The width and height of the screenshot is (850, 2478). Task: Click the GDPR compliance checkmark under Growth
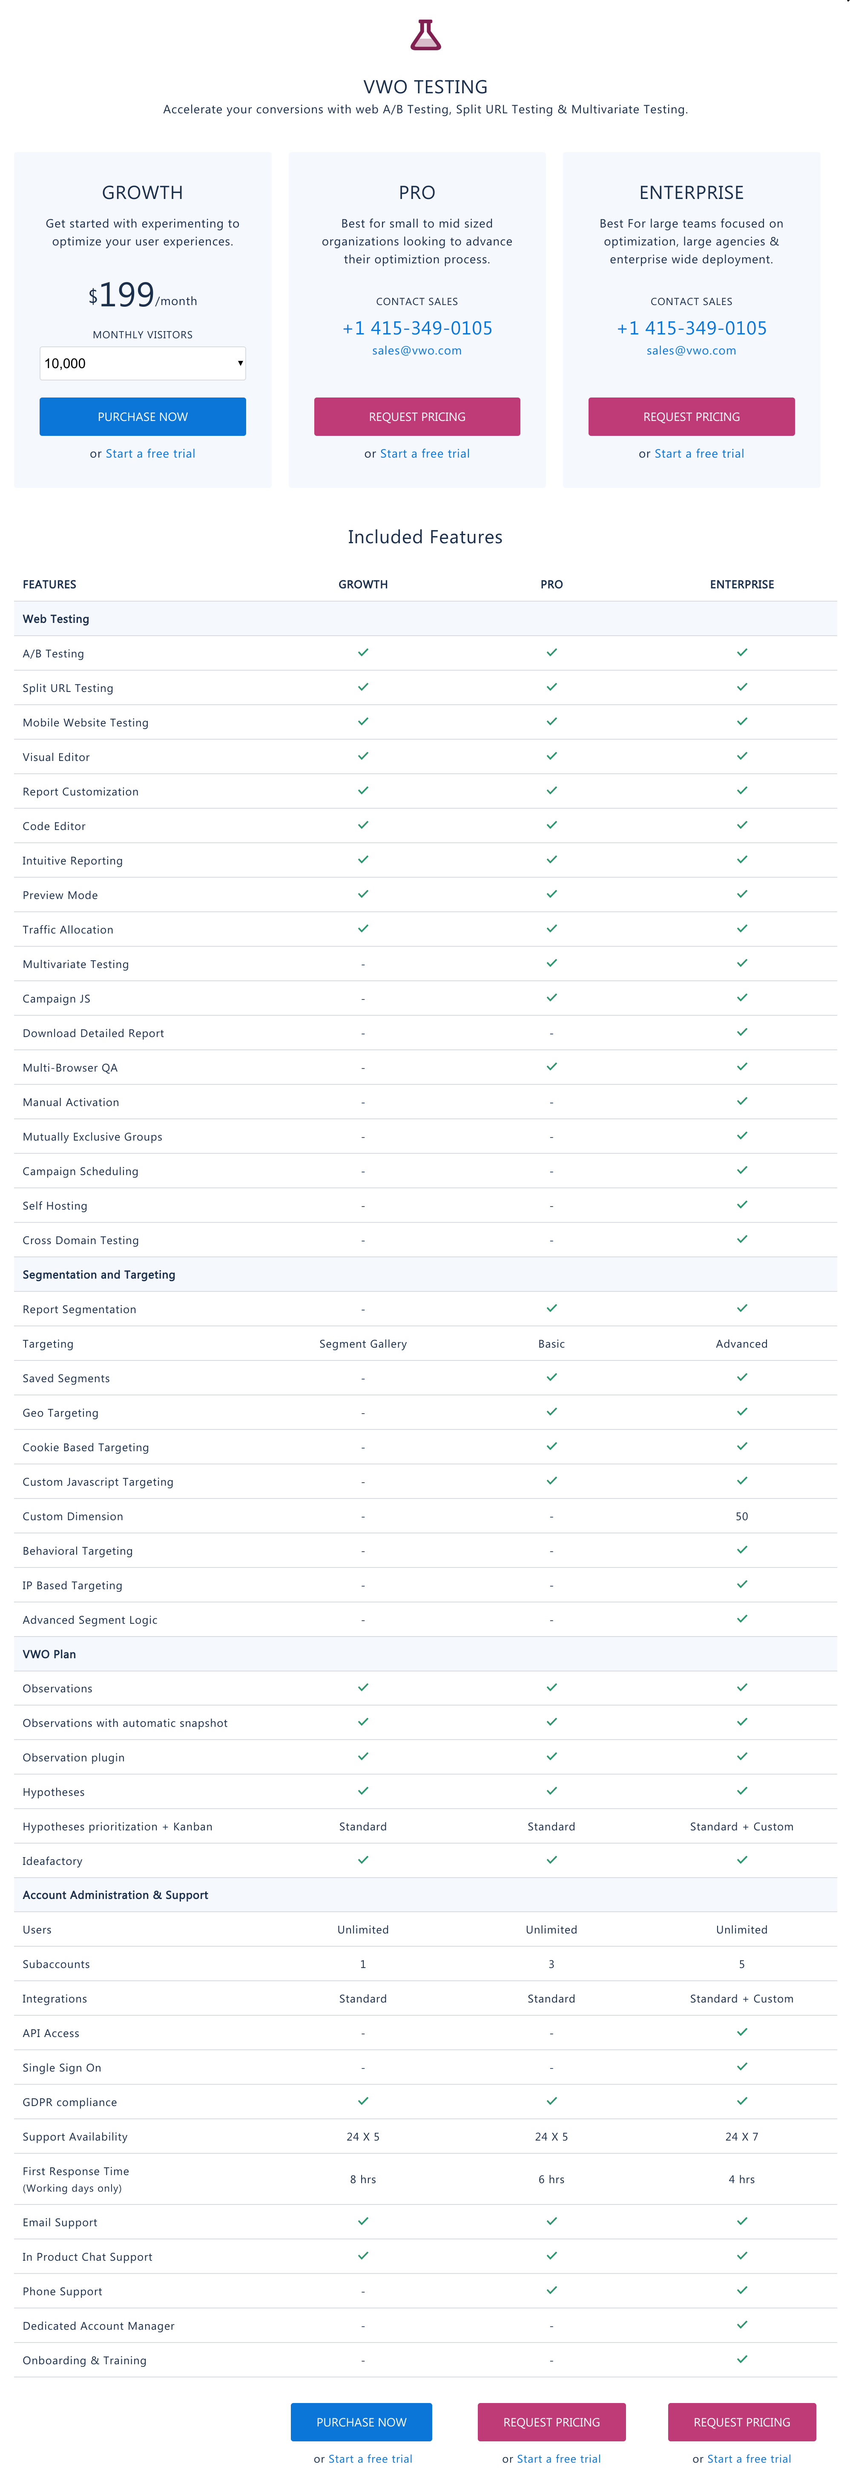tap(362, 2101)
